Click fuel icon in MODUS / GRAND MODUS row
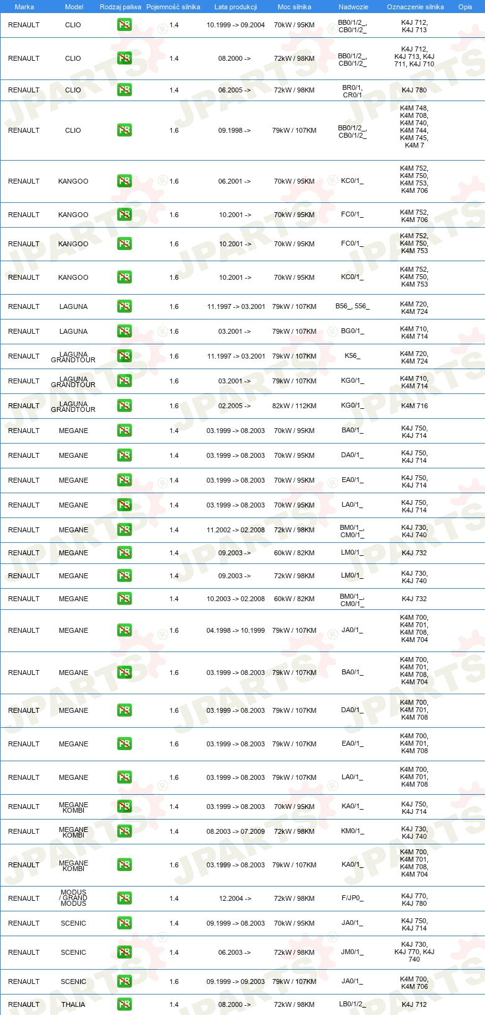 point(124,899)
